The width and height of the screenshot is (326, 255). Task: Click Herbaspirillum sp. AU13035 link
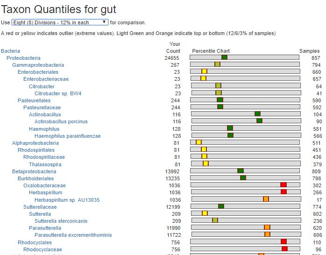(67, 200)
